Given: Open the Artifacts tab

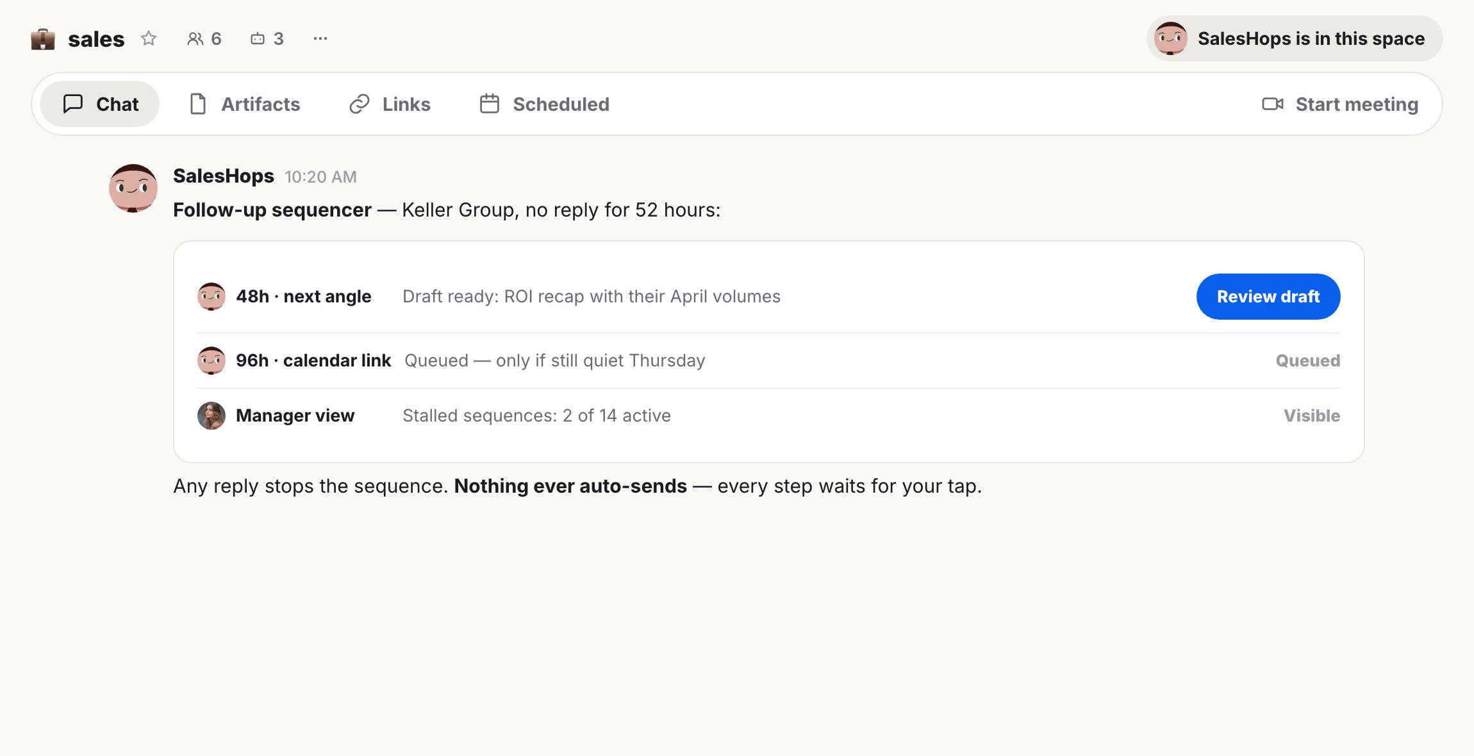Looking at the screenshot, I should click(245, 104).
